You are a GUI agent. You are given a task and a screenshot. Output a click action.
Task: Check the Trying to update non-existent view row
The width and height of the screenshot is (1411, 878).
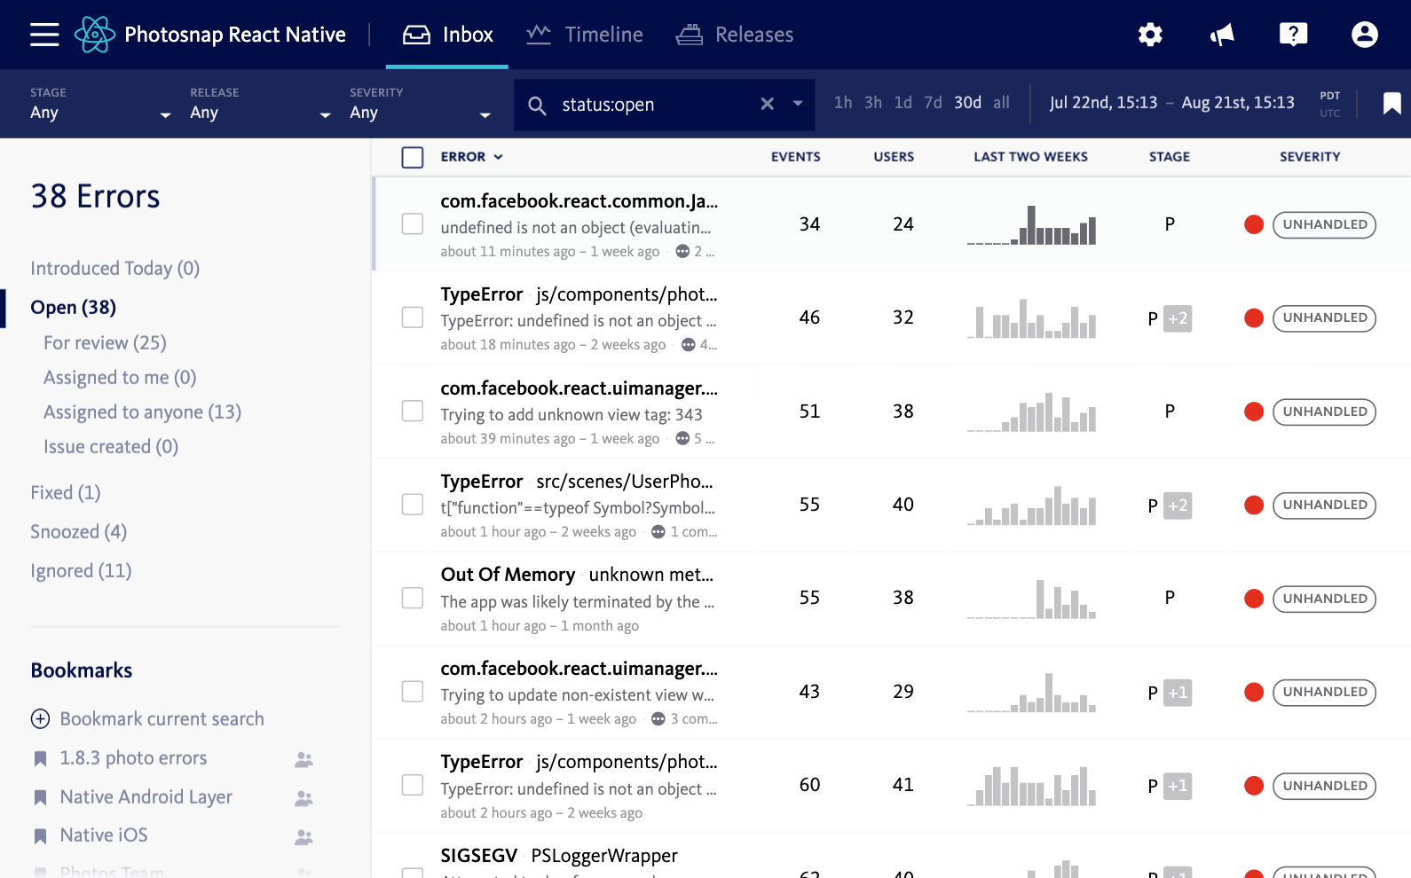[x=413, y=691]
